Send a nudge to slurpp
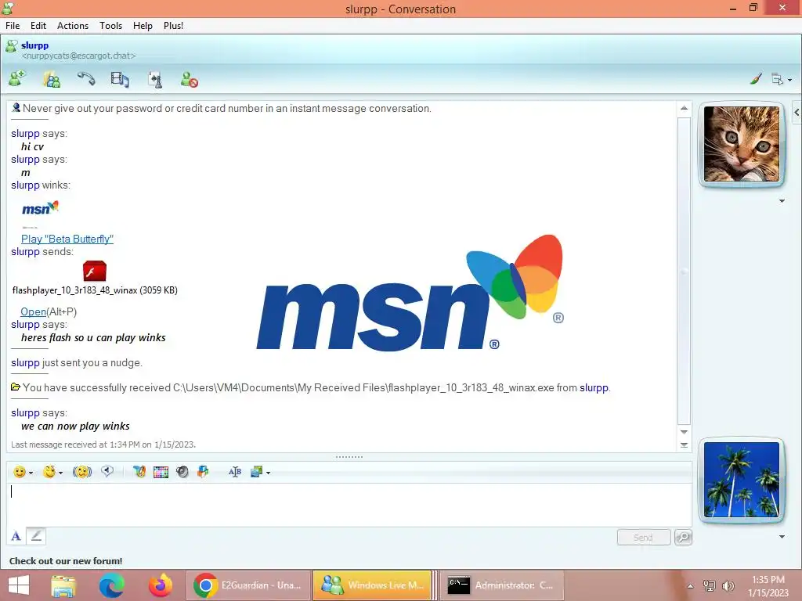This screenshot has width=802, height=601. coord(81,472)
